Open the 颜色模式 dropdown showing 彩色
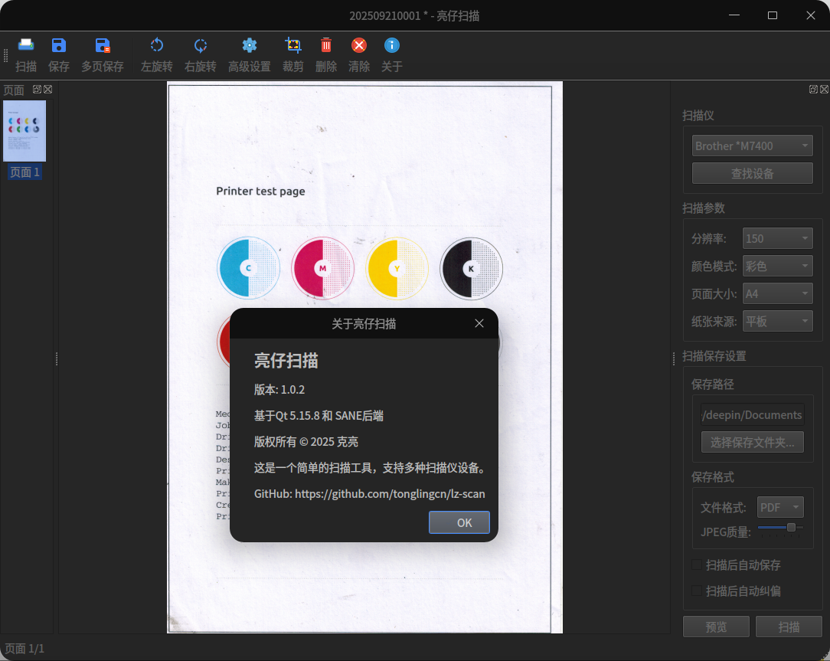Viewport: 830px width, 661px height. (x=778, y=266)
